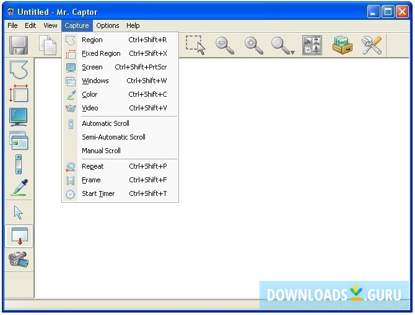This screenshot has height=315, width=415.
Task: Select the Fixed Region capture sidebar tool
Action: click(x=19, y=93)
